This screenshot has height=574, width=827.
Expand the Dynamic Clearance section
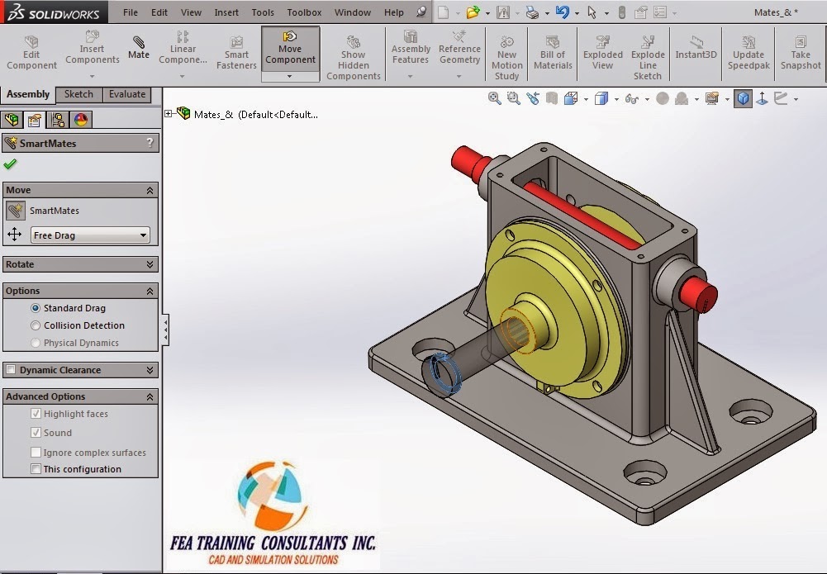150,370
